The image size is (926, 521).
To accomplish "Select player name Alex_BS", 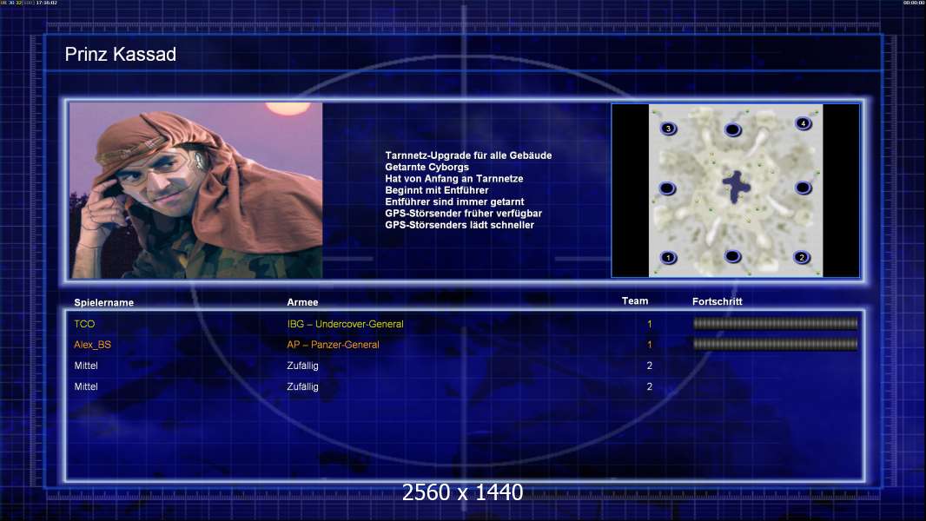I will click(93, 345).
